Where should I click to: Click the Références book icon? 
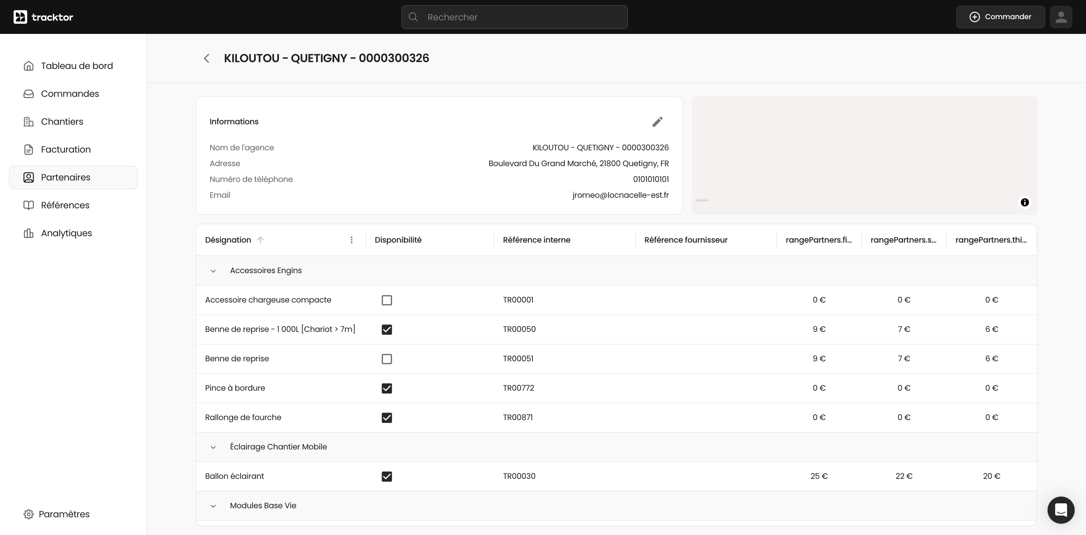click(x=29, y=205)
